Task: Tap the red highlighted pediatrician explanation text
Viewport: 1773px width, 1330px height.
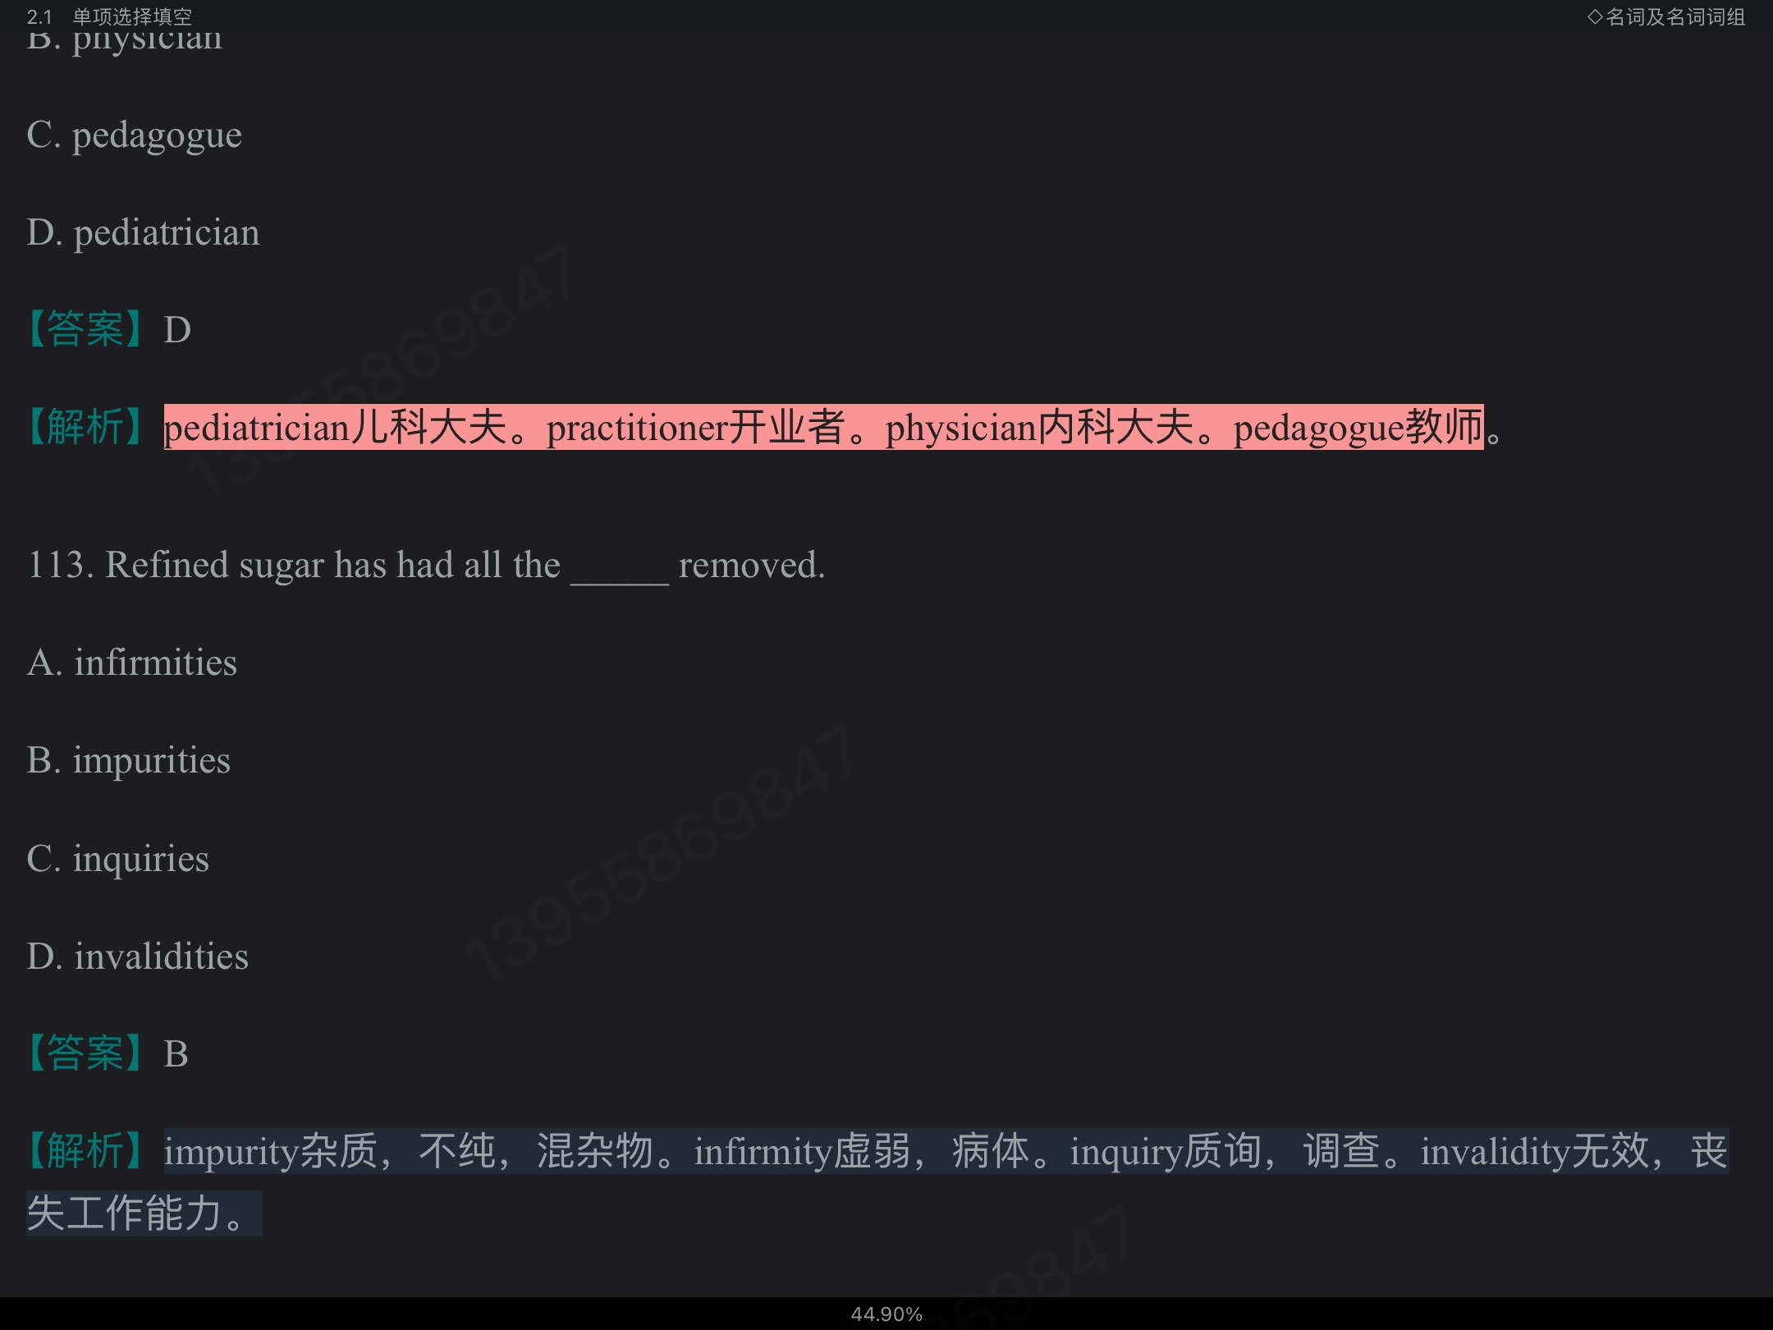Action: pyautogui.click(x=823, y=427)
